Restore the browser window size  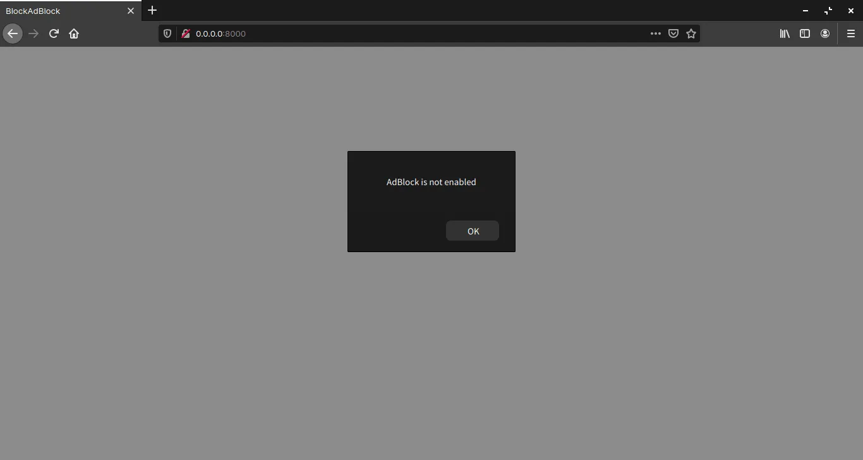[x=828, y=11]
